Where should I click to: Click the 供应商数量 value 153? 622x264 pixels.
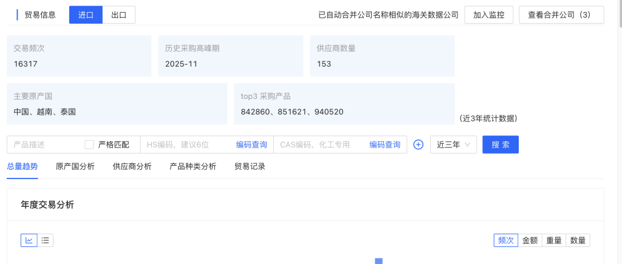[x=324, y=64]
